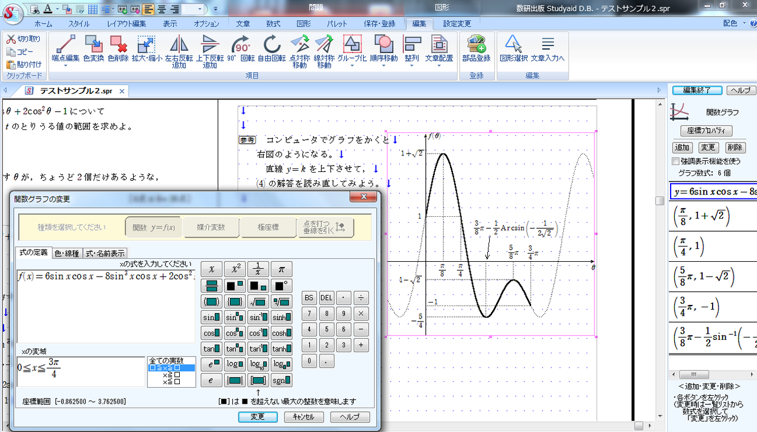This screenshot has height=432, width=757.
Task: Open the レイアウト編集 ribbon tab
Action: click(x=127, y=24)
